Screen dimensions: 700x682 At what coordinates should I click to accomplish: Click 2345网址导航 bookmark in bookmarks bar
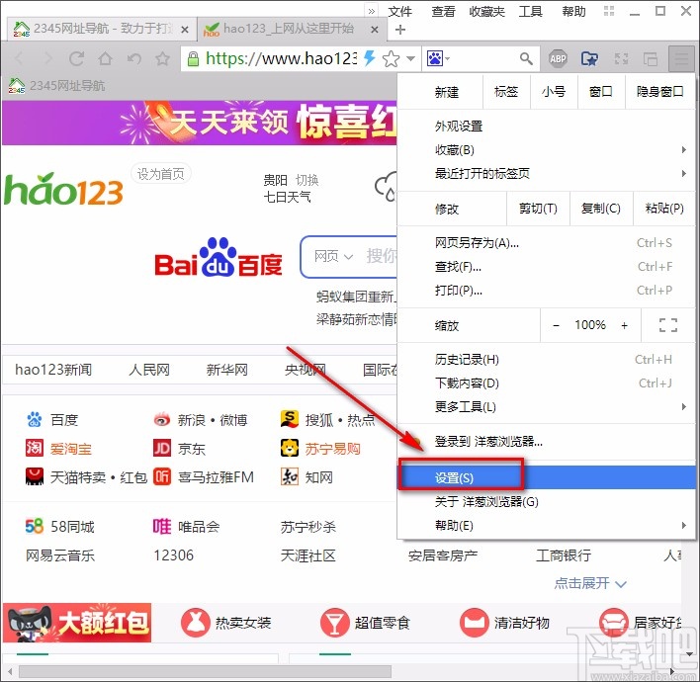point(56,85)
